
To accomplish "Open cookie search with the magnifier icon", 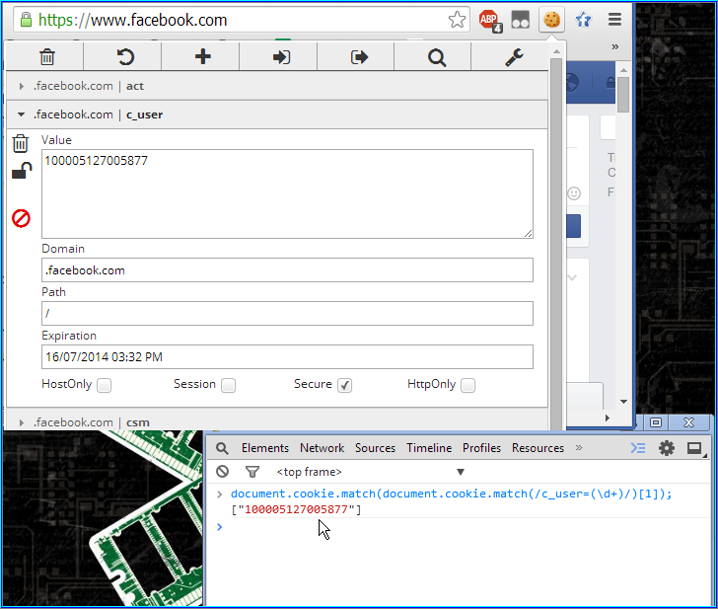I will [437, 57].
